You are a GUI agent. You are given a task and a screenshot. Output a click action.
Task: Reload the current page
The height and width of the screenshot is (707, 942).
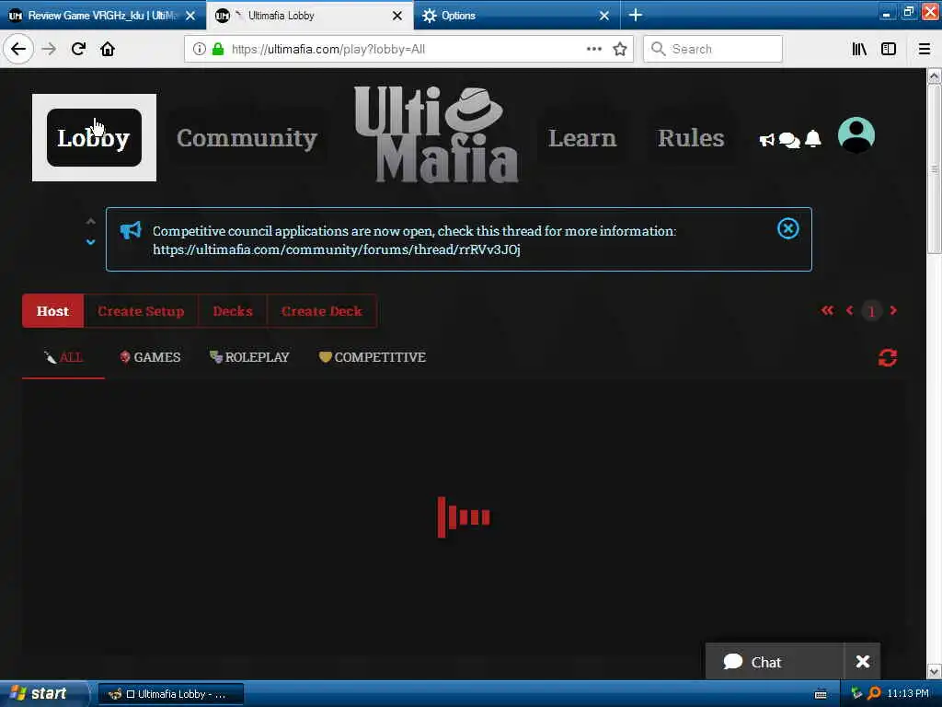pos(78,49)
